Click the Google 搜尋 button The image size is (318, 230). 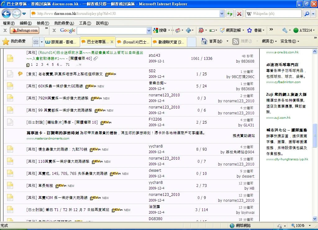point(160,30)
